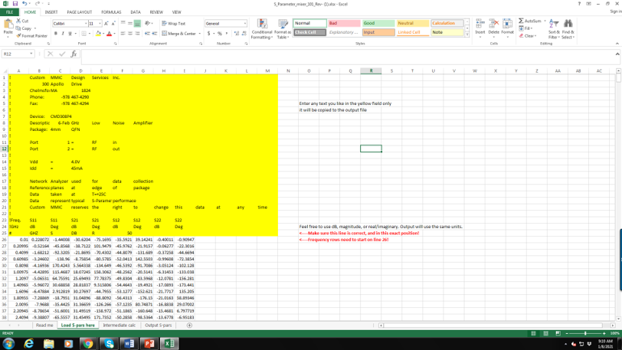Screen dimensions: 622x350
Task: Apply yellow fill color
Action: (98, 34)
